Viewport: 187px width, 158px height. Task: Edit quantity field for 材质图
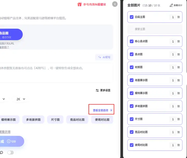173,67
